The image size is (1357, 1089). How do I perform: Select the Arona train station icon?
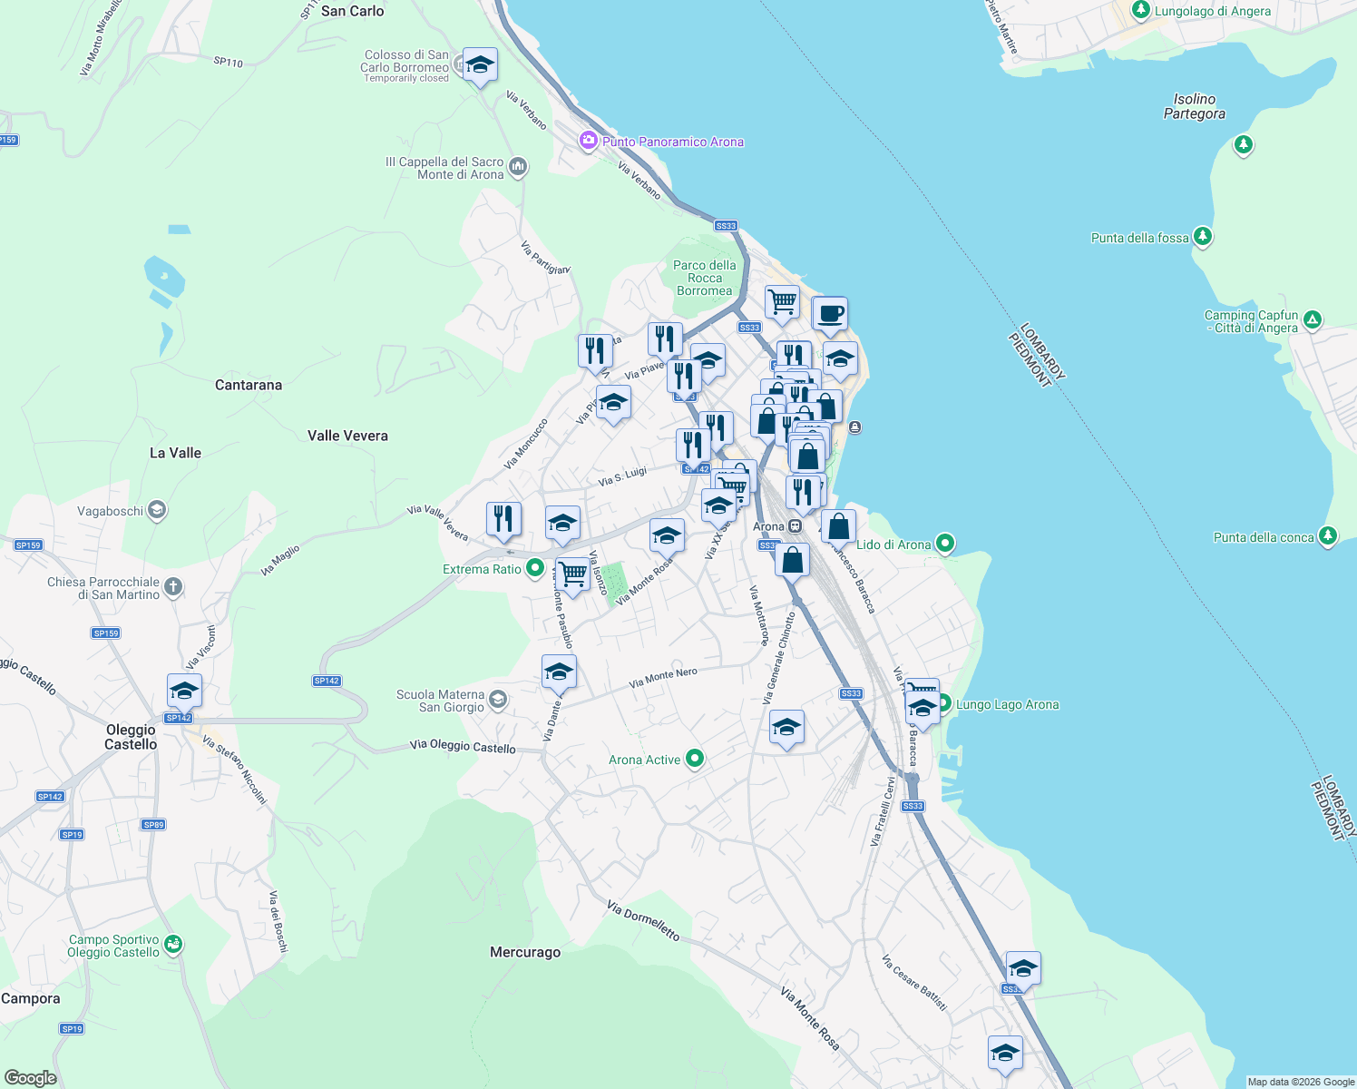coord(795,525)
